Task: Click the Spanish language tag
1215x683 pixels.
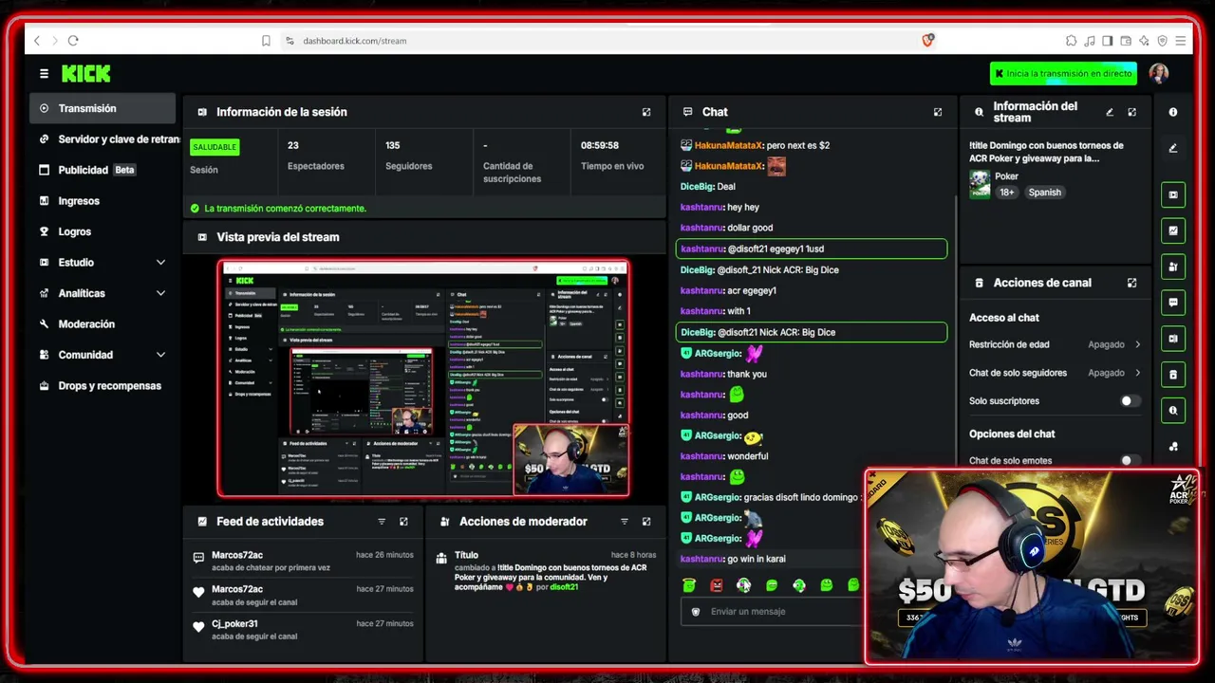Action: pyautogui.click(x=1044, y=193)
